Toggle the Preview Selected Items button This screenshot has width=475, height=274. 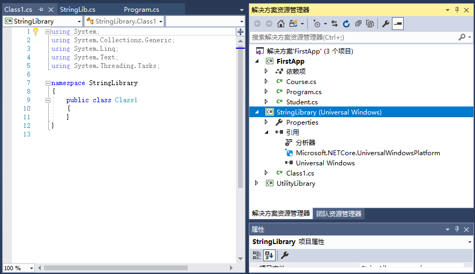point(398,24)
